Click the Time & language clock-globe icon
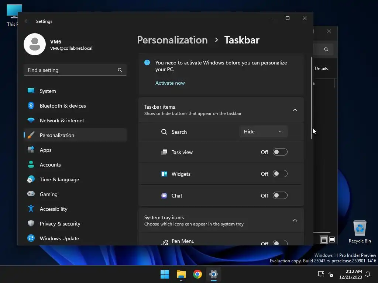Viewport: 378px width, 283px height. (31, 179)
